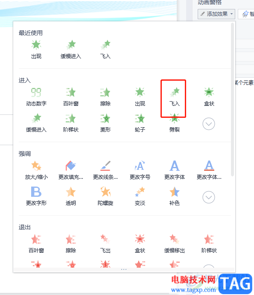Pick 缓慢移出 exit animation
This screenshot has width=254, height=295.
[175, 244]
